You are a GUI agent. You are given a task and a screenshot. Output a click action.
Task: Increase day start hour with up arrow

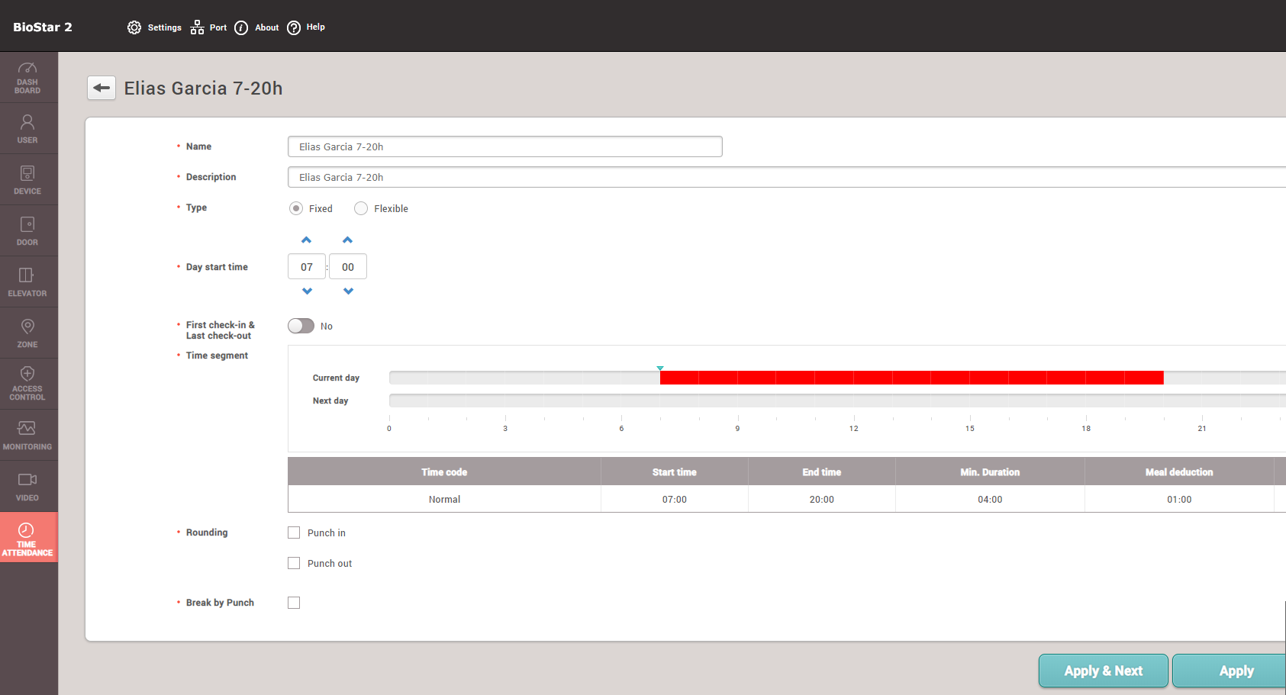pyautogui.click(x=307, y=240)
